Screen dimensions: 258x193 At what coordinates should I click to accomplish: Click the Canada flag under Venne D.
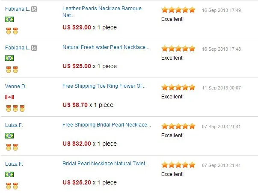pyautogui.click(x=9, y=97)
